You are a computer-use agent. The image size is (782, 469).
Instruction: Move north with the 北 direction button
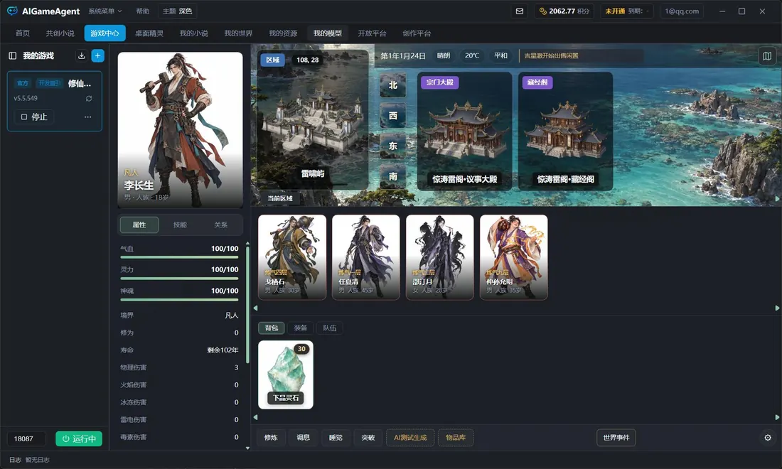(393, 85)
